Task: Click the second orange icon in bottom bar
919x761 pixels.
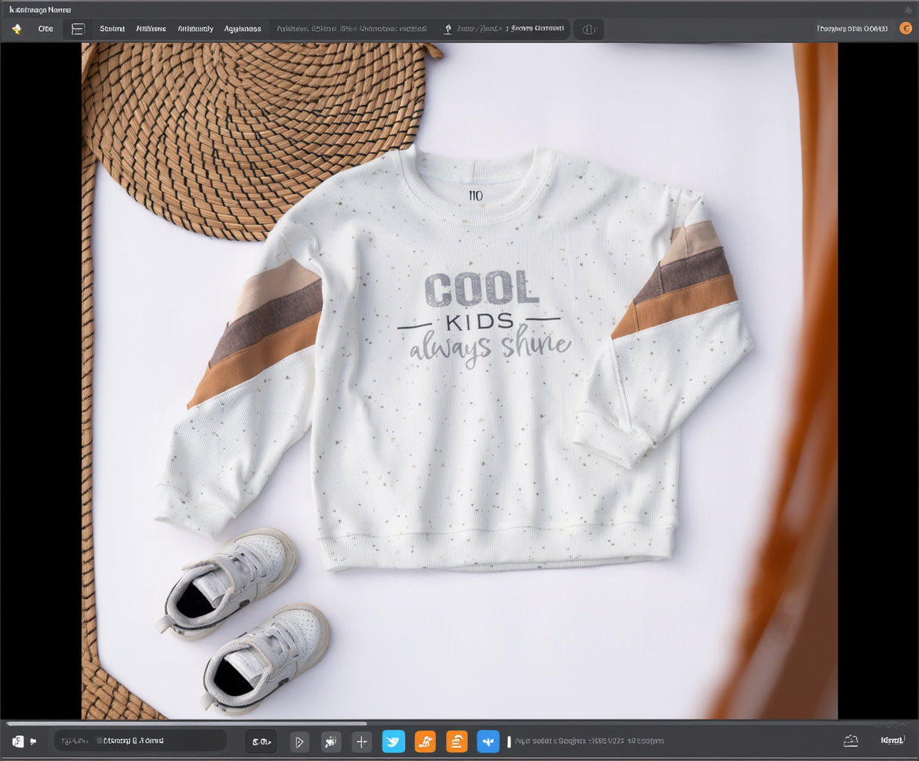Action: click(456, 741)
